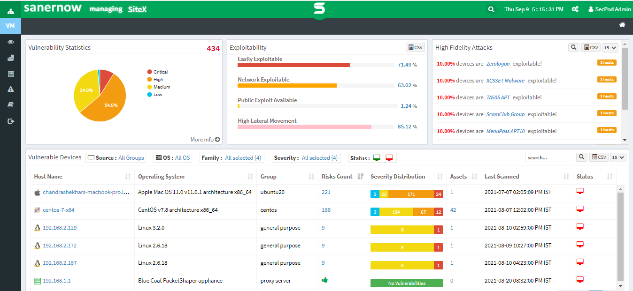Click the High legend color dot

pos(149,79)
